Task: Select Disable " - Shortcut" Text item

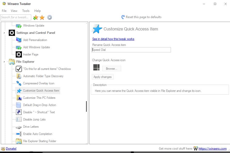Action: (39, 112)
